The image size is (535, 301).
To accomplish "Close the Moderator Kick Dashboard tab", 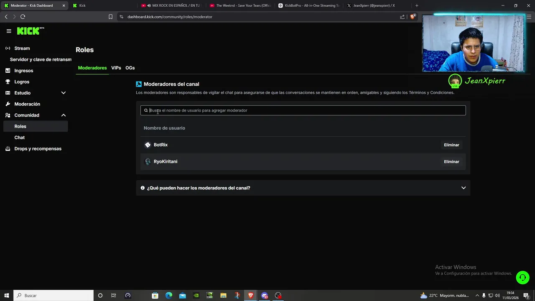I will 64,5.
